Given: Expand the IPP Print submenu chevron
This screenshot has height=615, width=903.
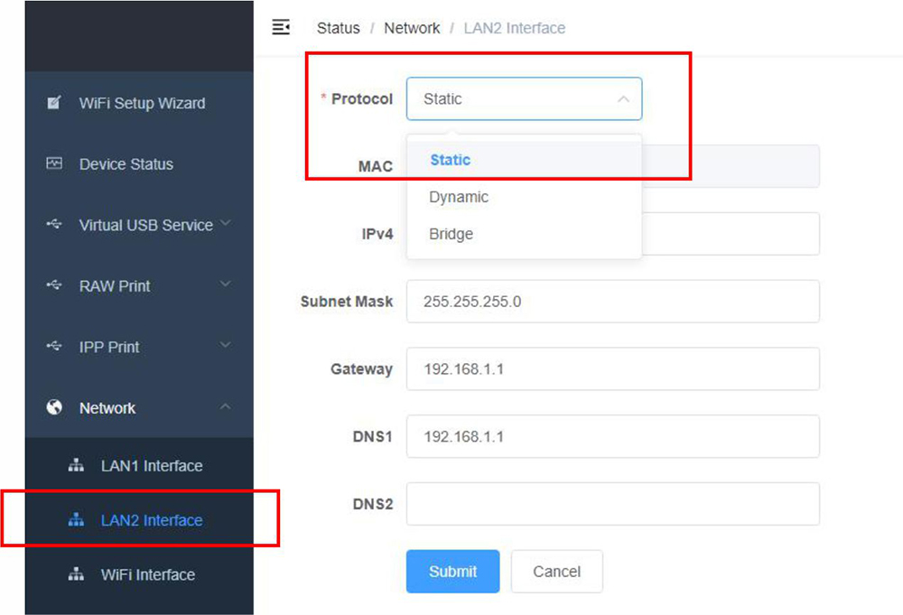Looking at the screenshot, I should click(226, 346).
